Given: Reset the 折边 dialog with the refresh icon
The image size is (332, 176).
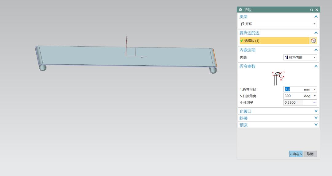Looking at the screenshot, I should coord(311,10).
